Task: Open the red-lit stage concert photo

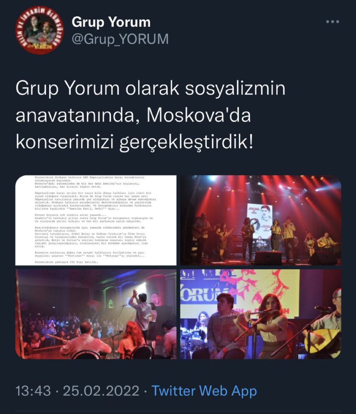Action: tap(261, 220)
